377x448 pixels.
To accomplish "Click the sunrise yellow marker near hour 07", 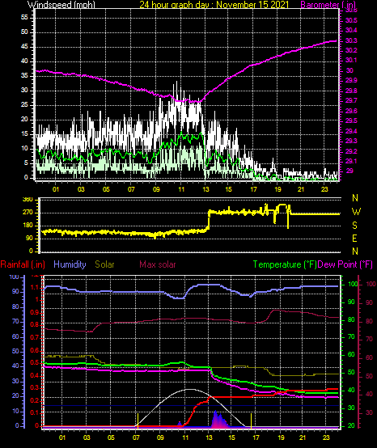I will tap(138, 421).
